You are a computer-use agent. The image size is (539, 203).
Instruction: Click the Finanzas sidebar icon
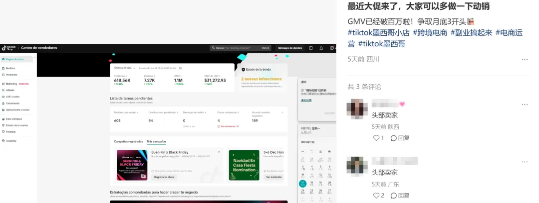pos(3,132)
